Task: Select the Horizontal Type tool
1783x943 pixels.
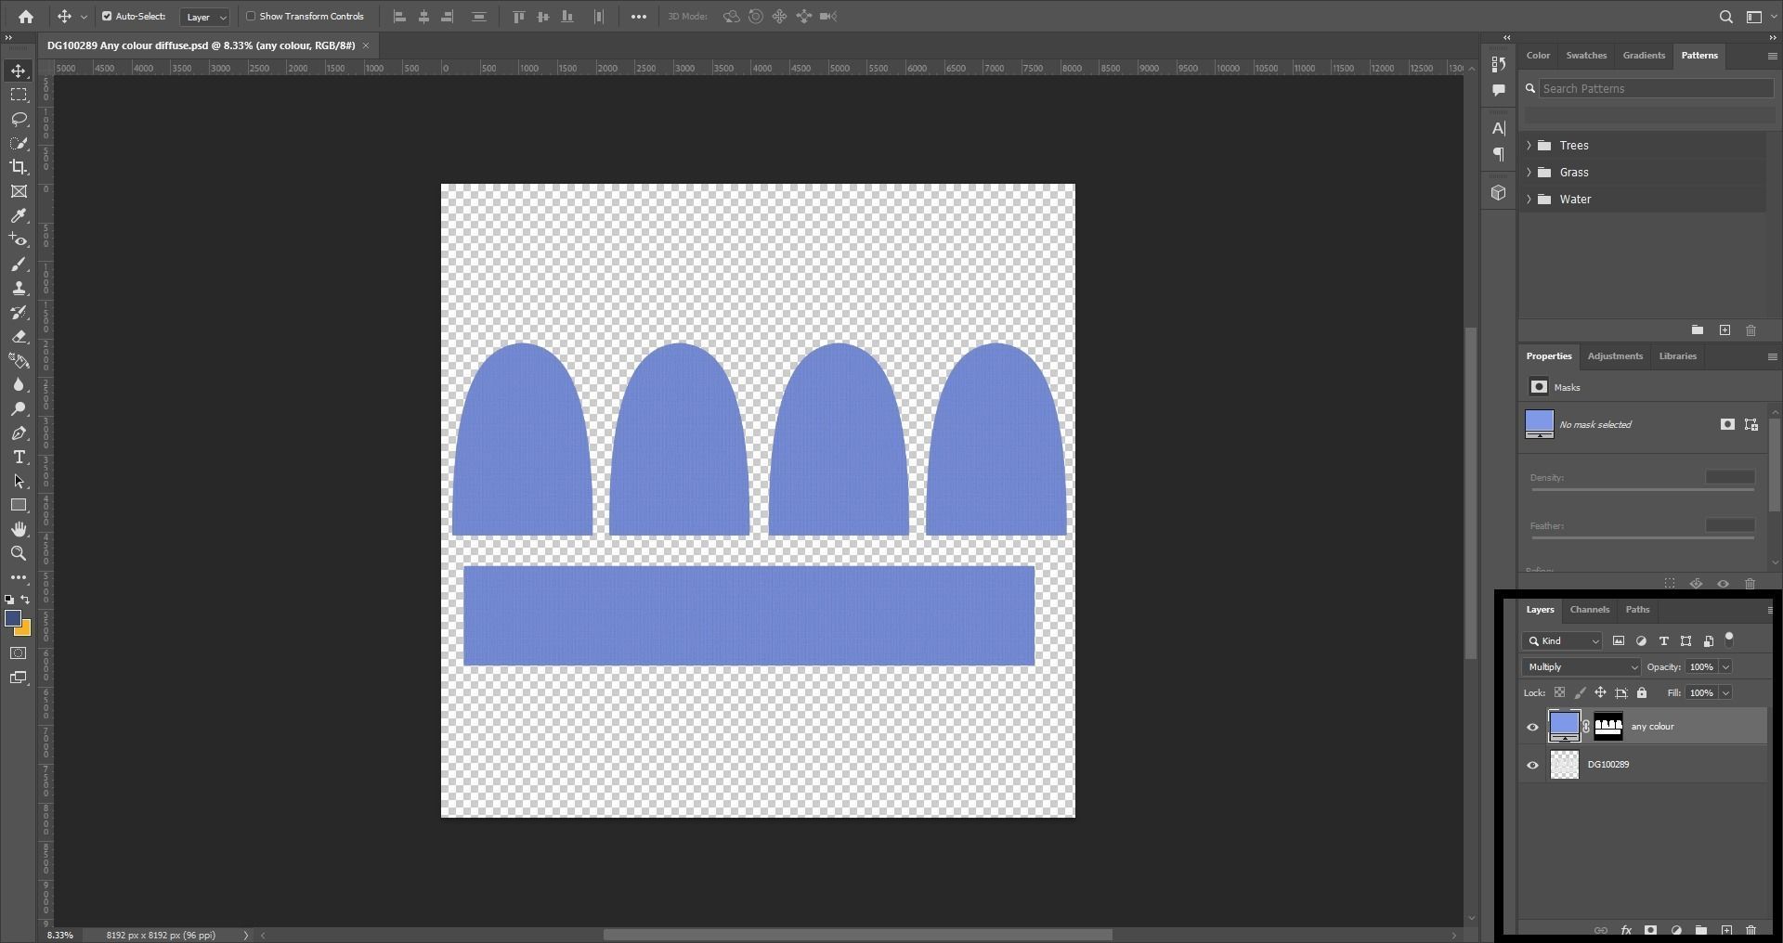Action: point(19,458)
